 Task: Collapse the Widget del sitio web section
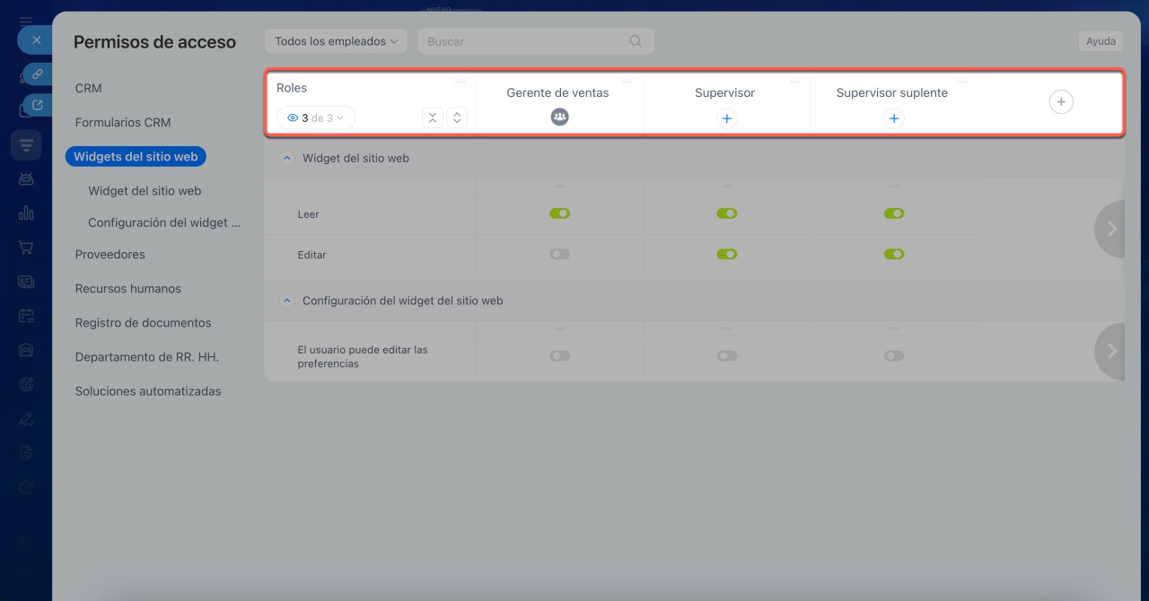pyautogui.click(x=287, y=158)
